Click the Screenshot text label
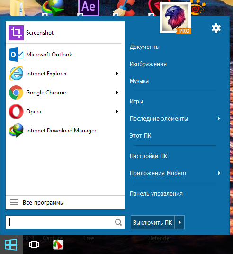Viewport: 233px width, 254px height. [x=40, y=33]
